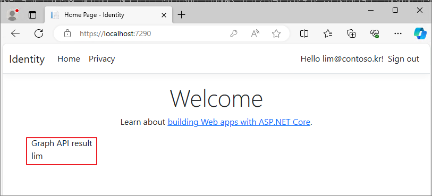Sign out of the app
This screenshot has width=432, height=196.
click(403, 59)
